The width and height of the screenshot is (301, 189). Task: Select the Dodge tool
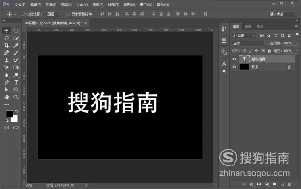point(16,75)
